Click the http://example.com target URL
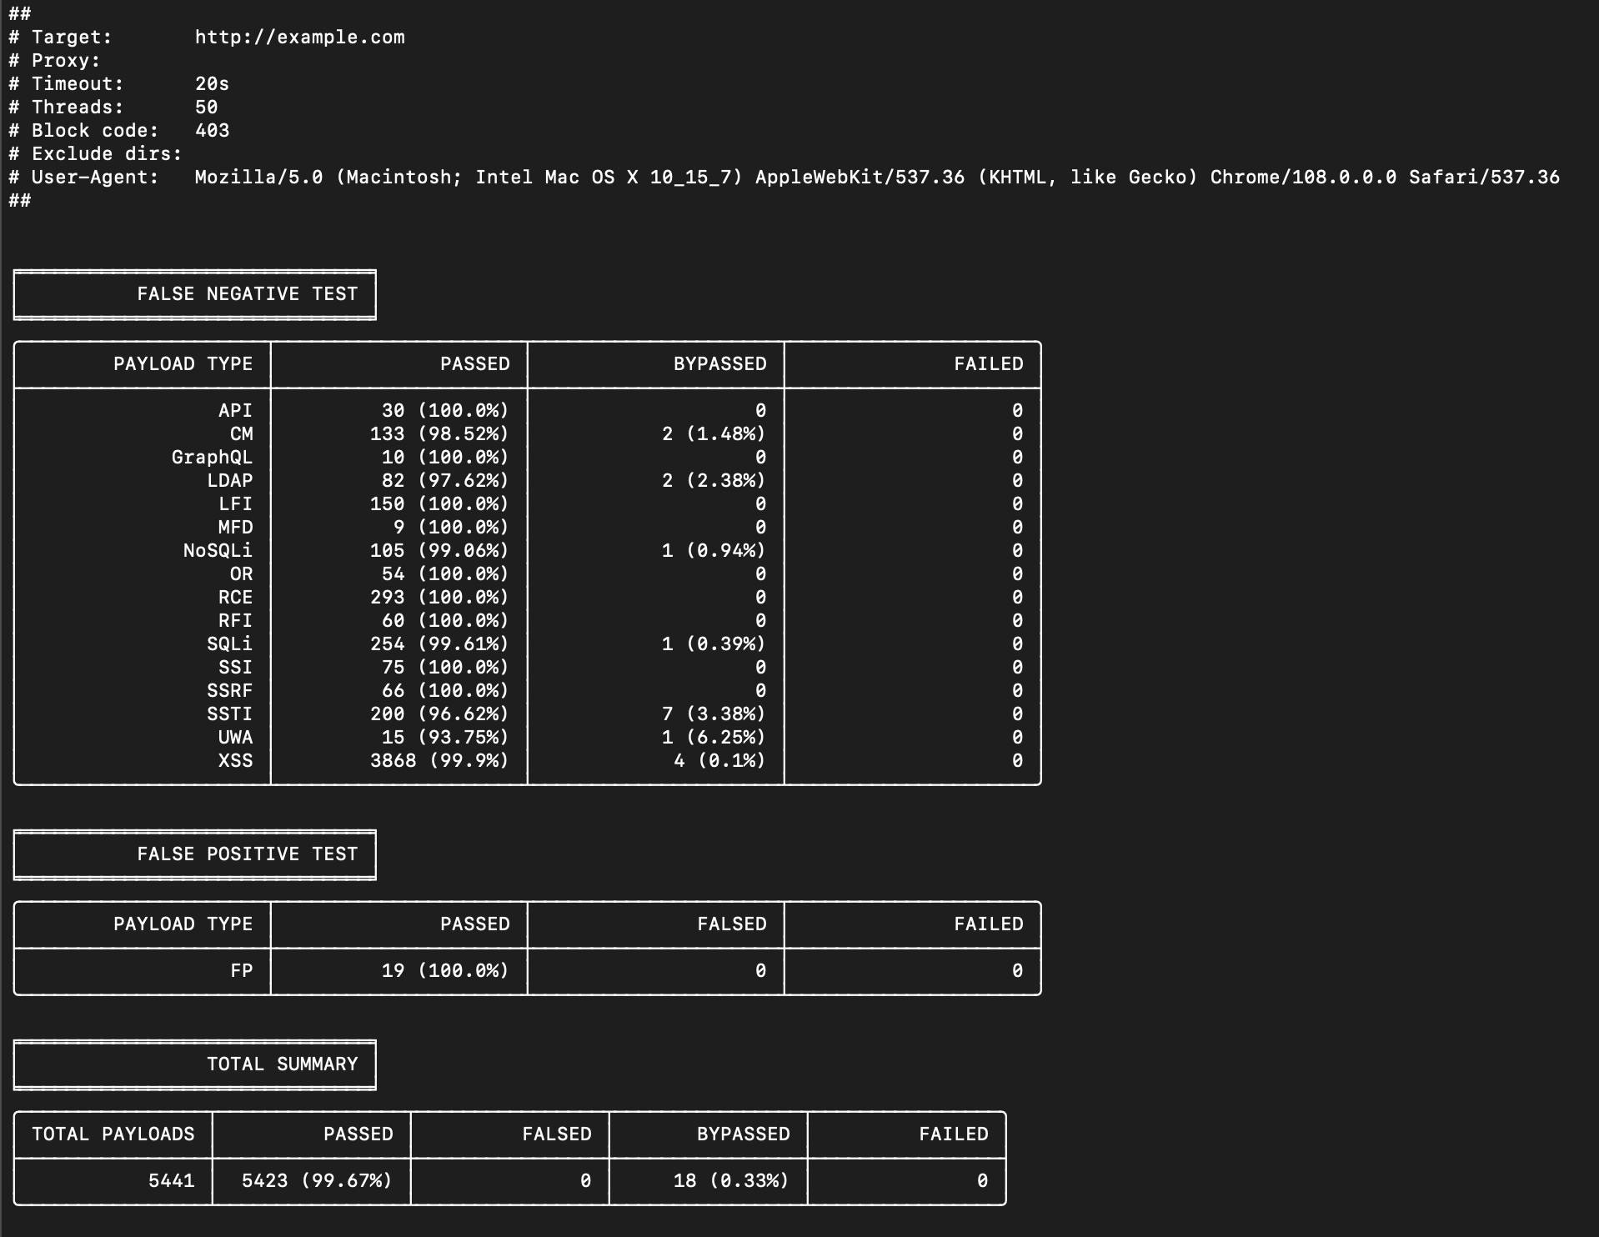Viewport: 1599px width, 1237px height. (x=299, y=38)
